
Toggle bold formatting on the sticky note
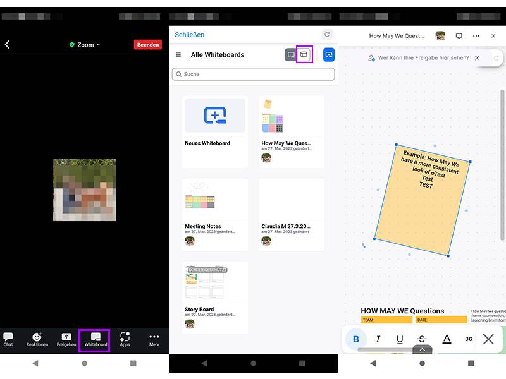356,339
